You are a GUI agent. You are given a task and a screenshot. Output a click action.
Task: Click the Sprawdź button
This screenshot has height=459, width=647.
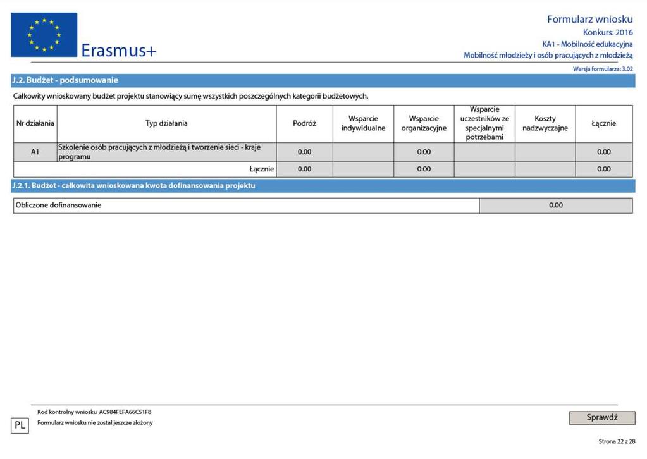602,417
